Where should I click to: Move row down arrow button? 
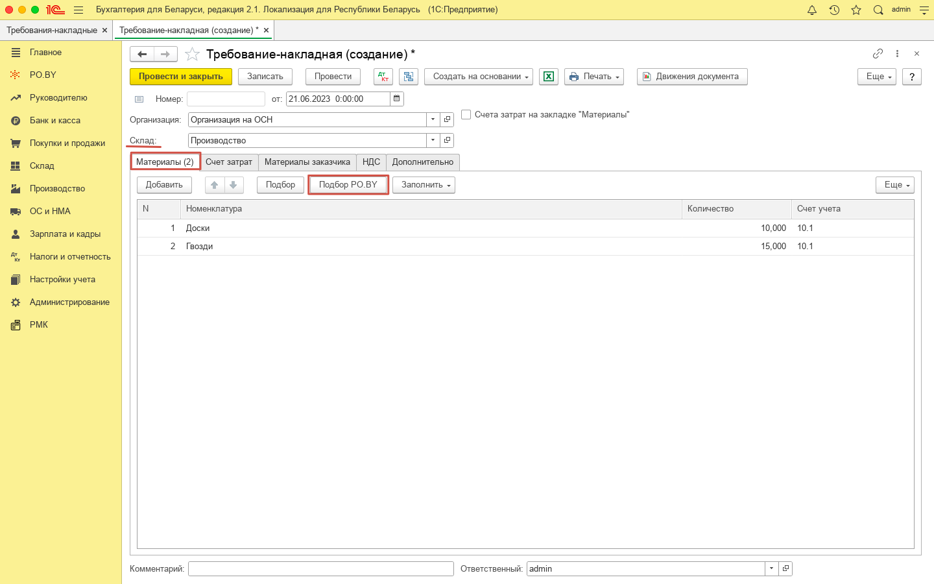coord(233,185)
